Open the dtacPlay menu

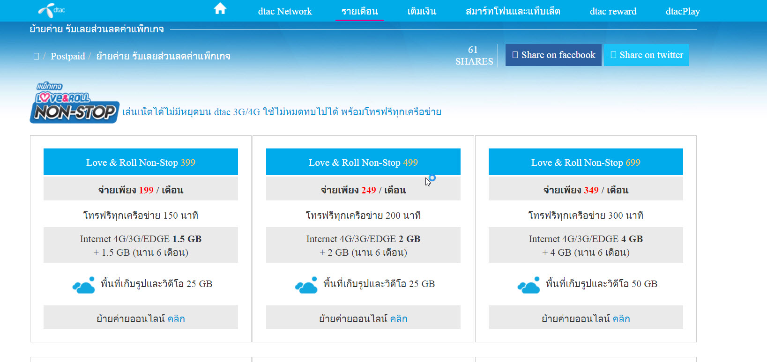683,11
